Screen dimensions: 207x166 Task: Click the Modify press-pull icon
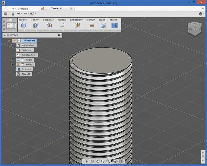click(36, 26)
